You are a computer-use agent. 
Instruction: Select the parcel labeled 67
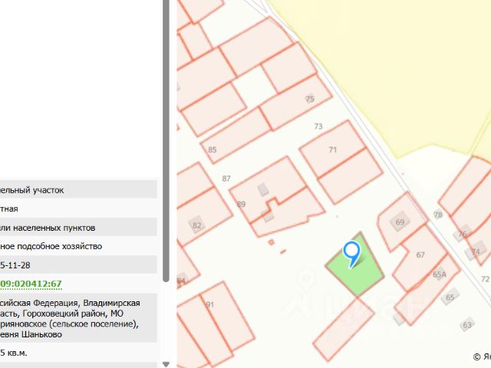click(x=420, y=255)
